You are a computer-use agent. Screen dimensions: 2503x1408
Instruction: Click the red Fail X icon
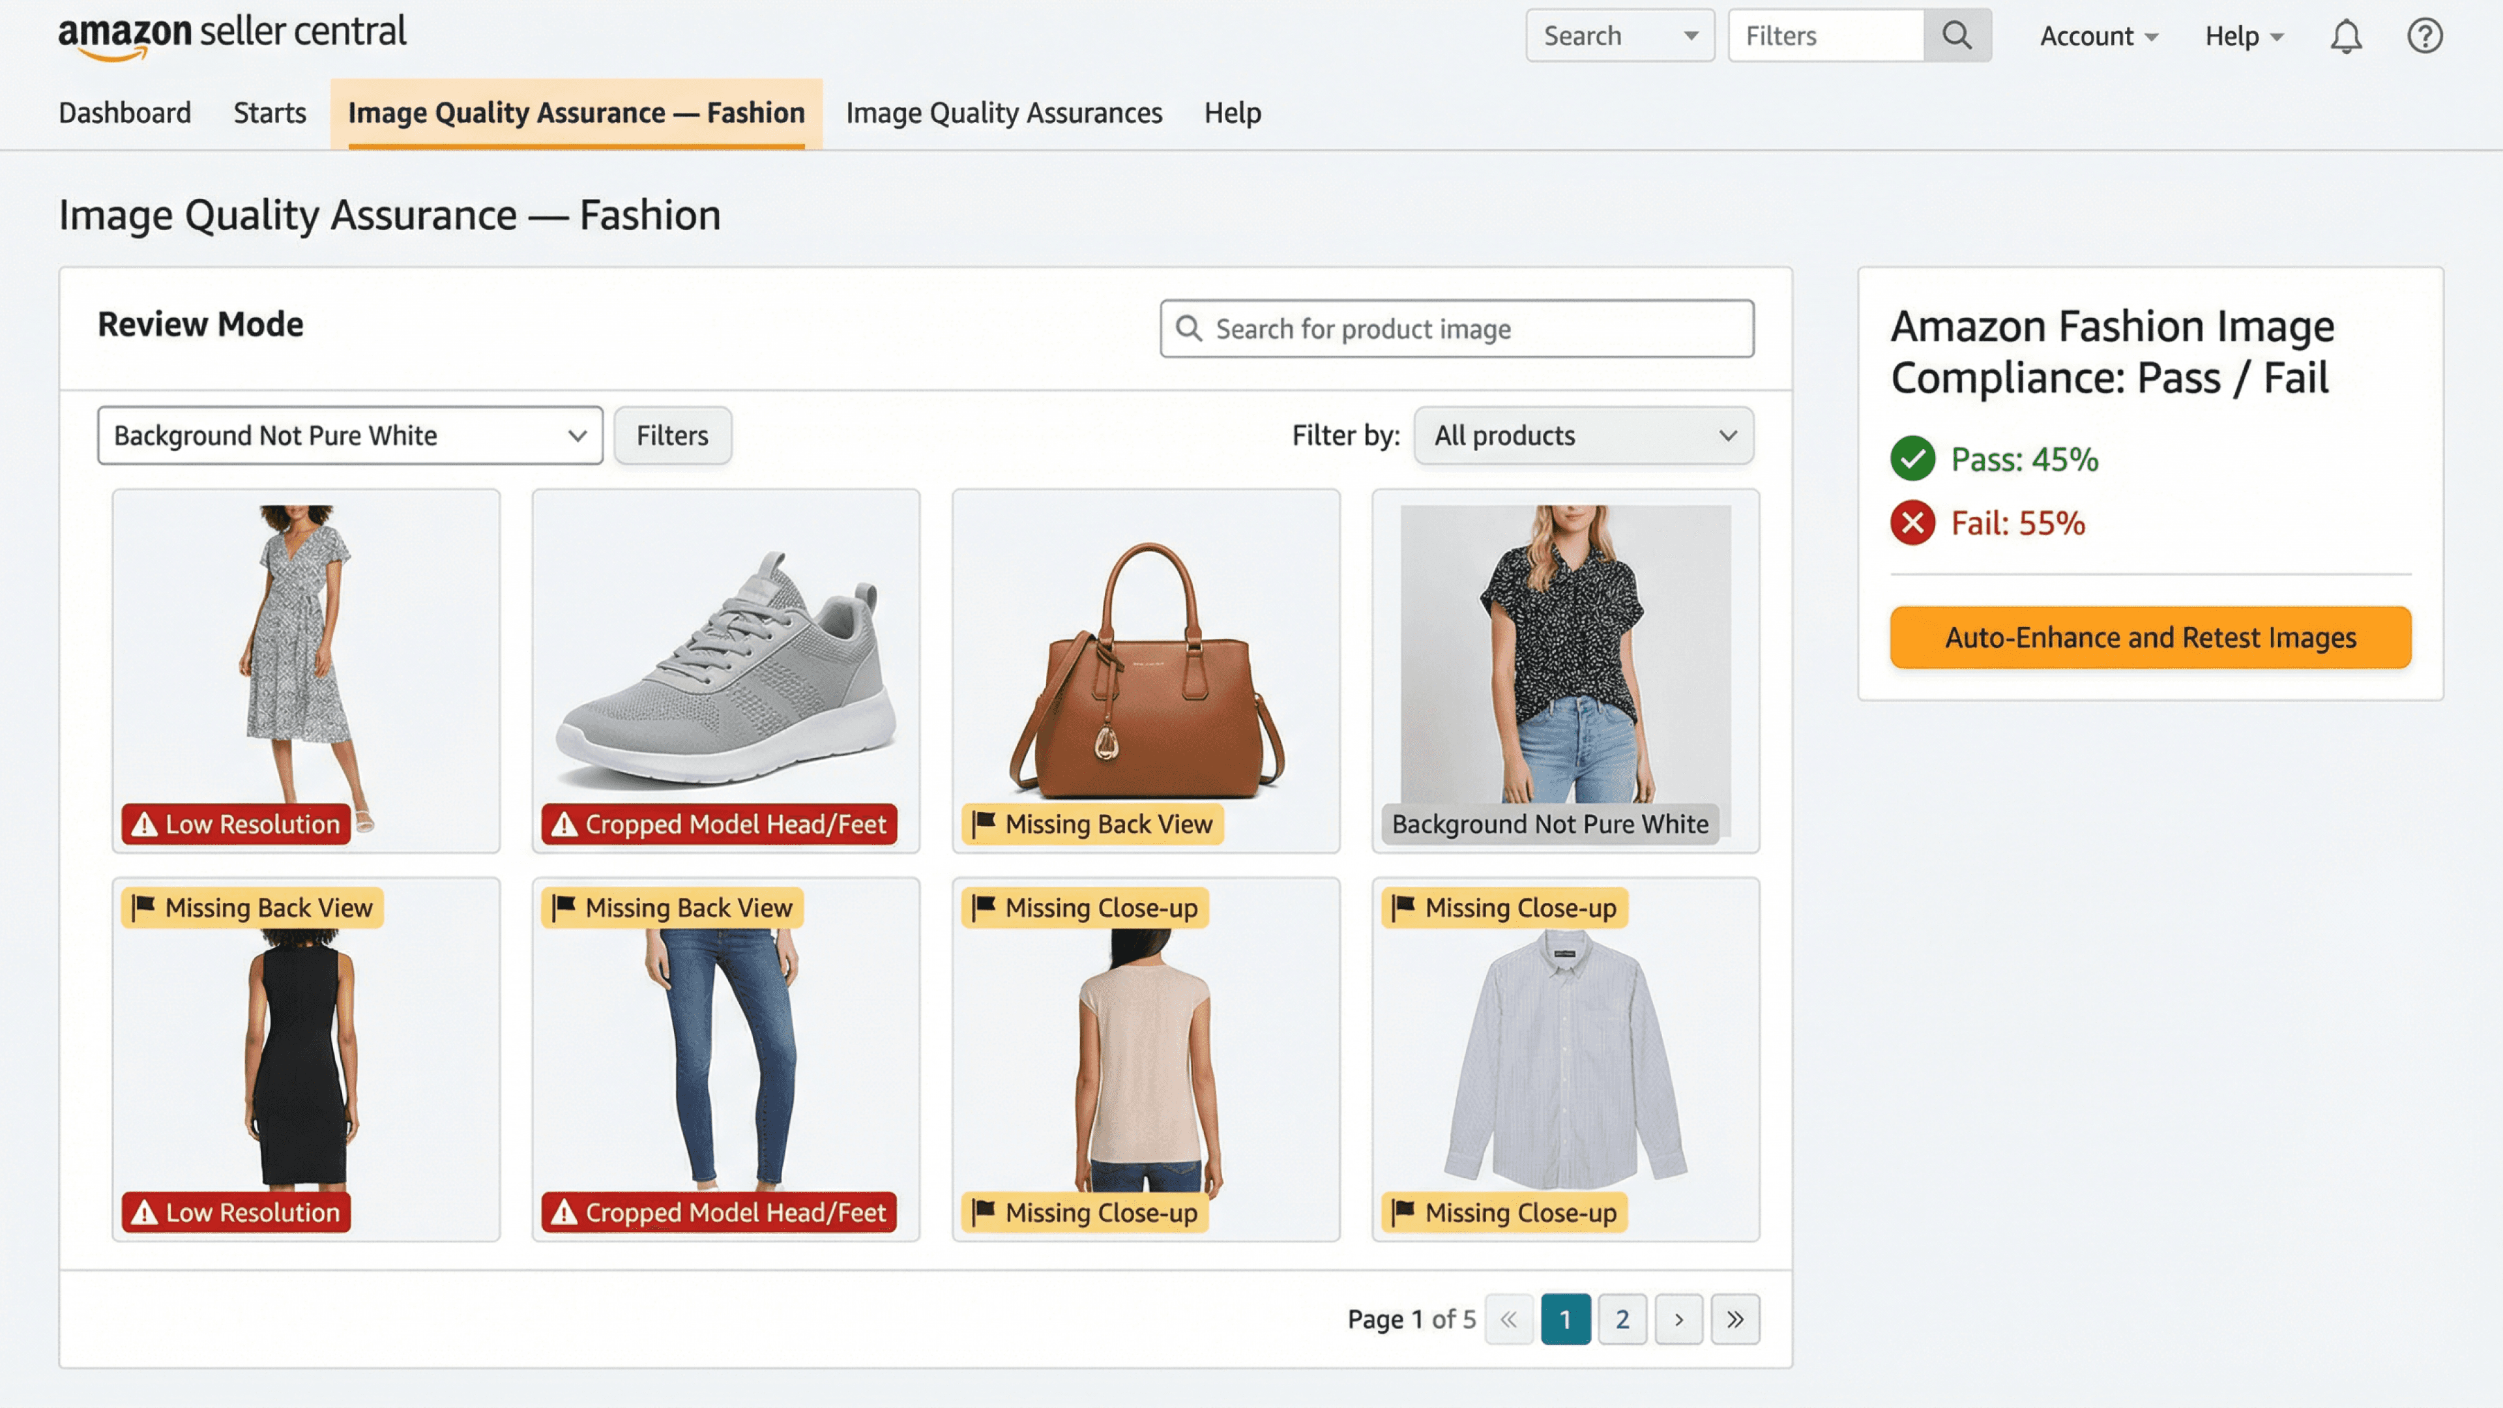(x=1912, y=523)
